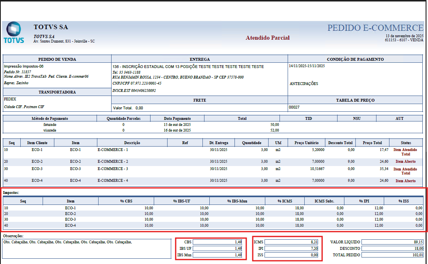Click the TOTVS logo
The height and width of the screenshot is (264, 428).
coord(14,32)
